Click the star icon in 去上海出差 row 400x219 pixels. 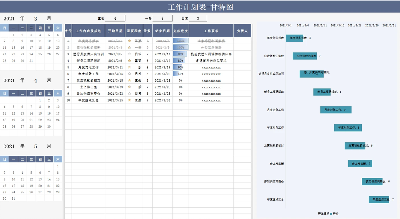click(129, 87)
